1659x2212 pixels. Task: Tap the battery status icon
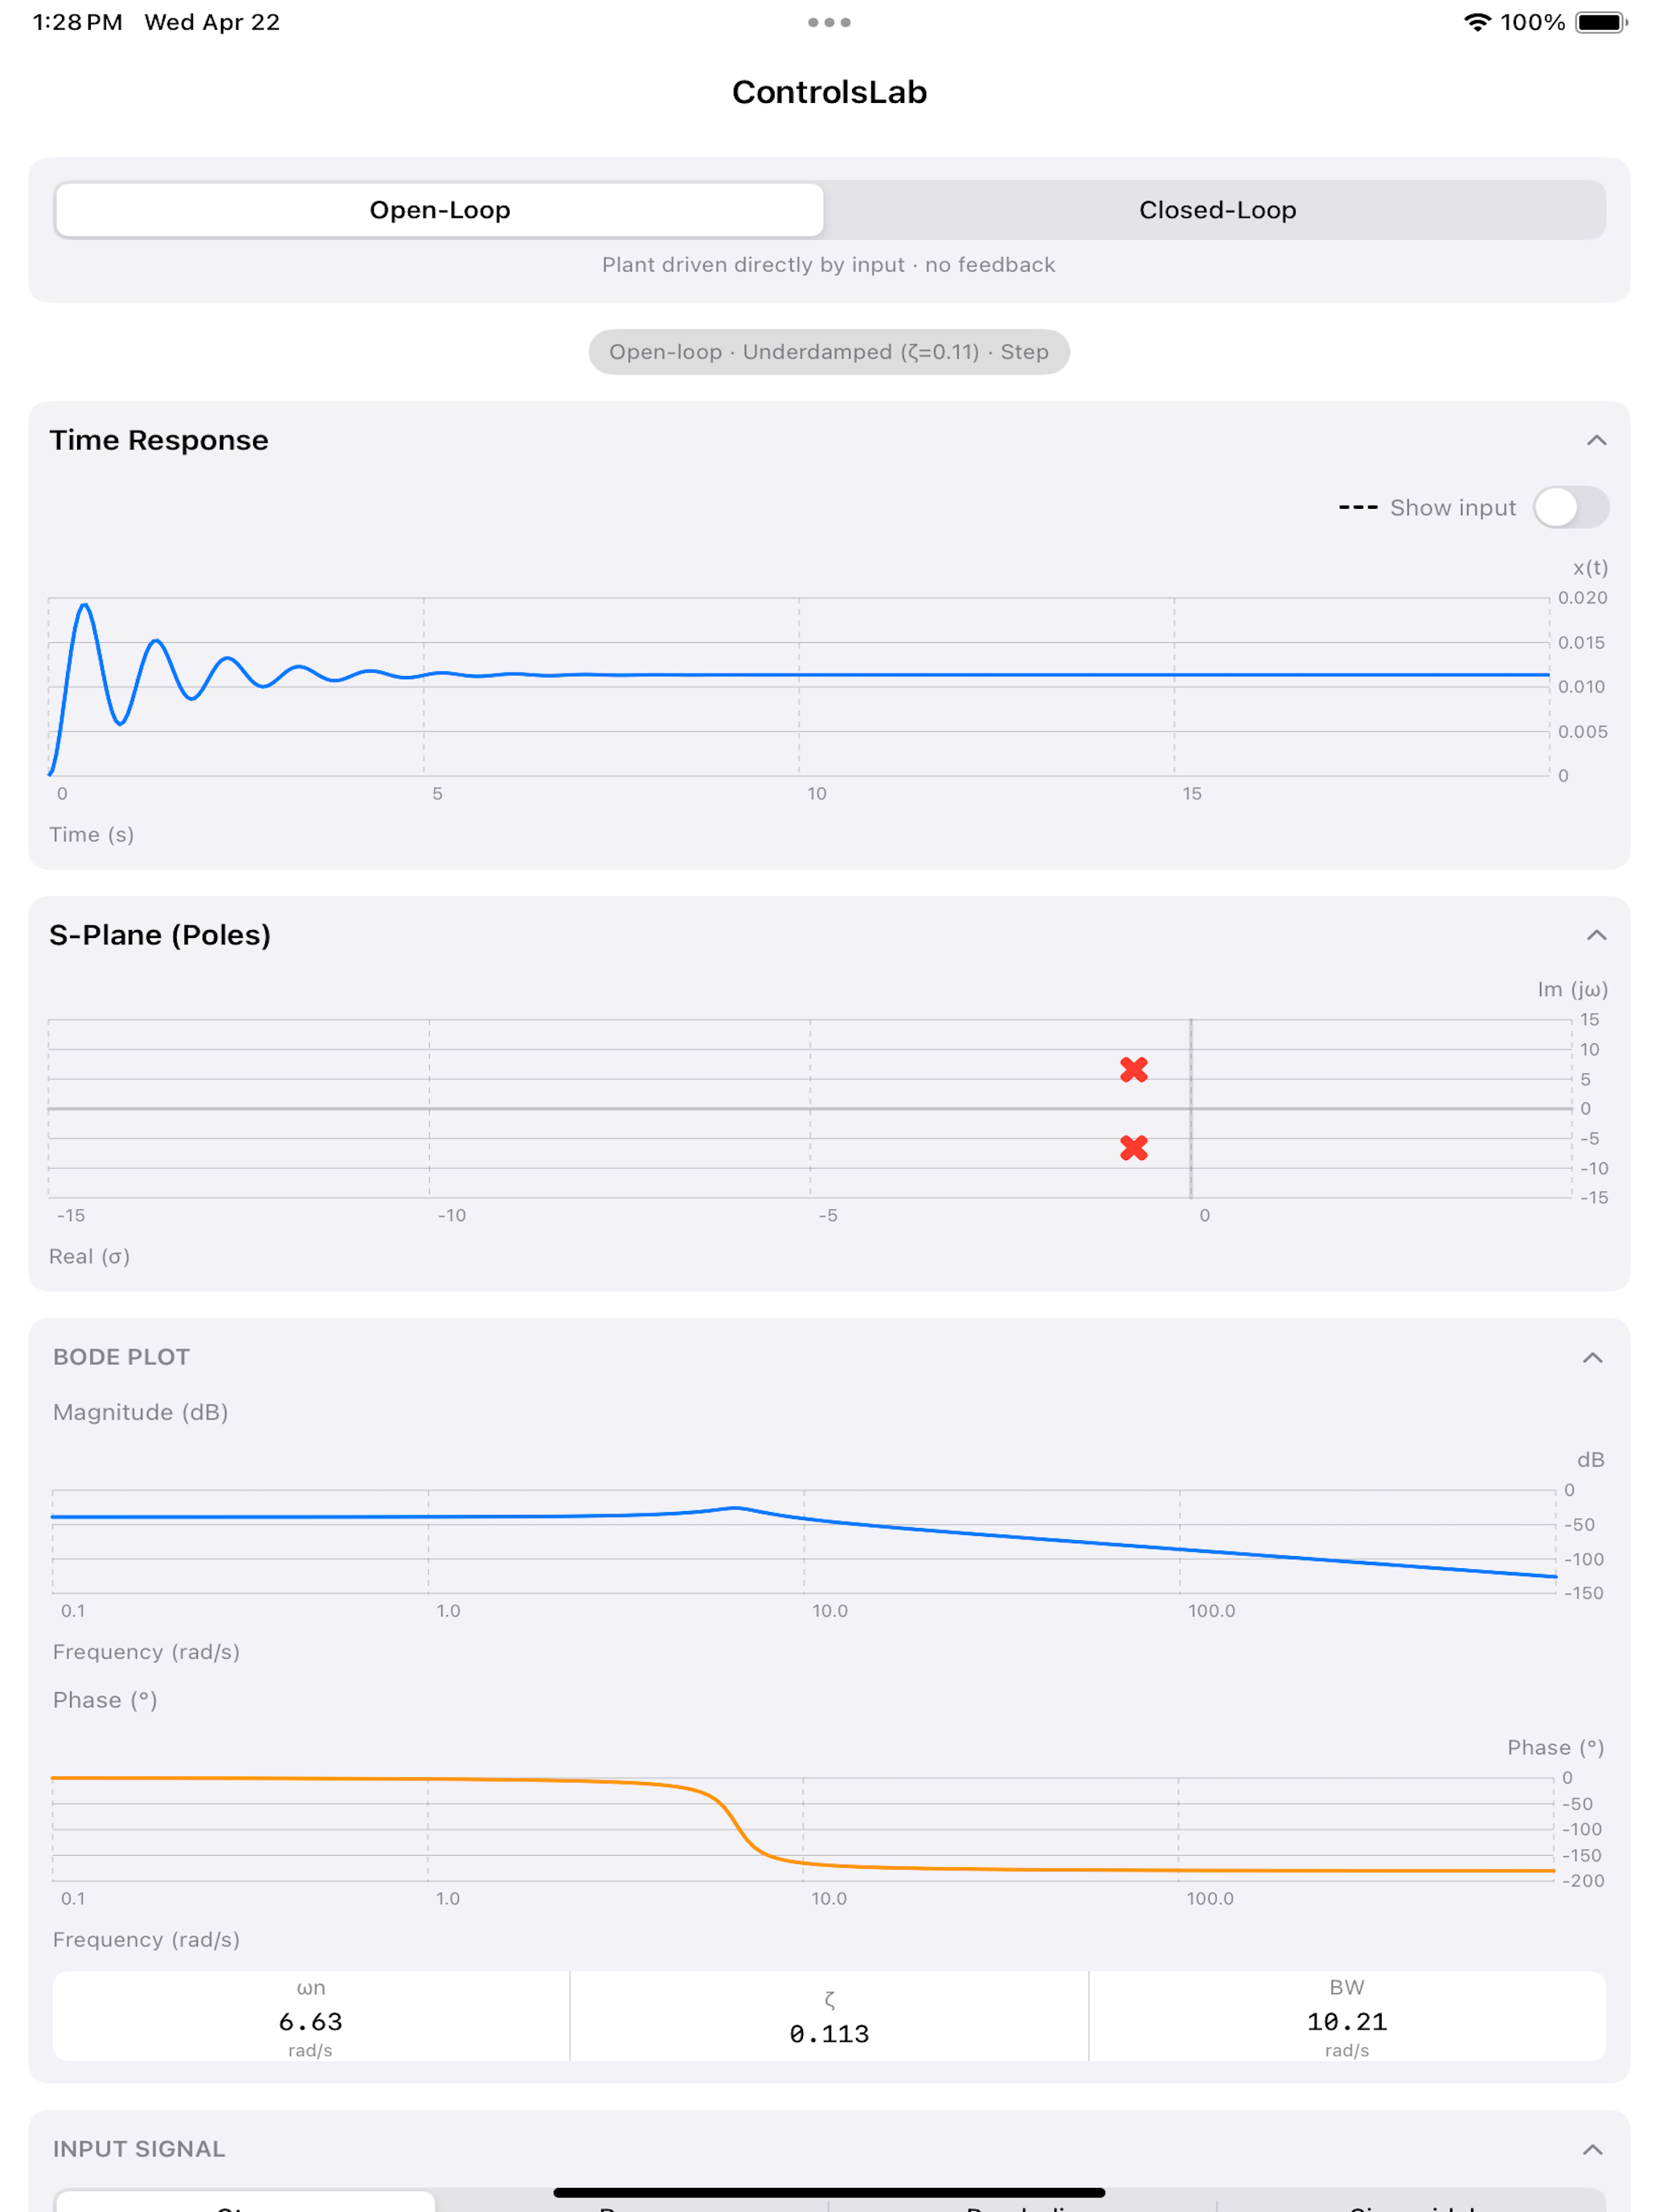pos(1601,22)
